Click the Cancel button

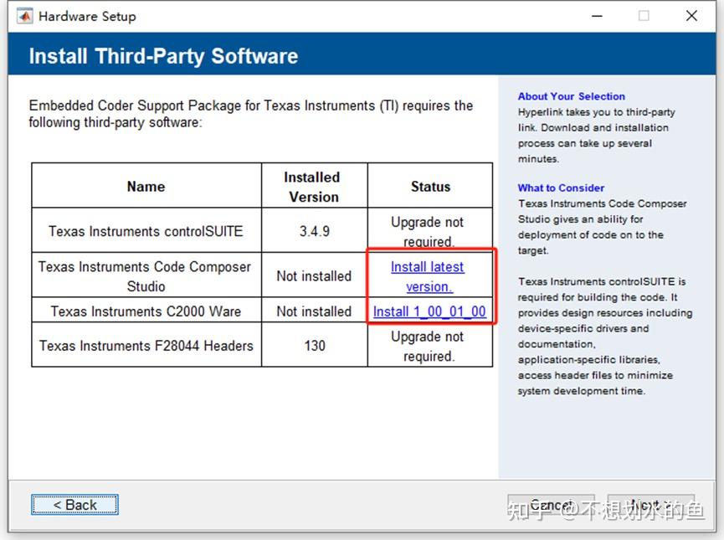tap(551, 506)
